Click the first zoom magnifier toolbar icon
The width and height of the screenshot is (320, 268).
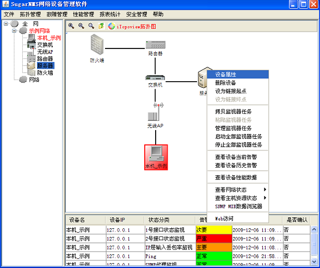coord(71,26)
